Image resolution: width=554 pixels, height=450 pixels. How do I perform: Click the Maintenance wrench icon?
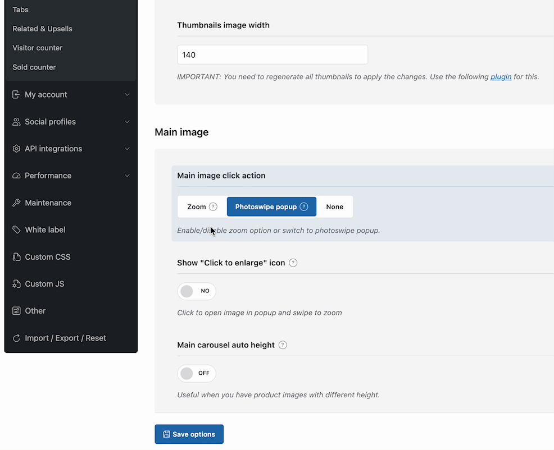click(16, 203)
